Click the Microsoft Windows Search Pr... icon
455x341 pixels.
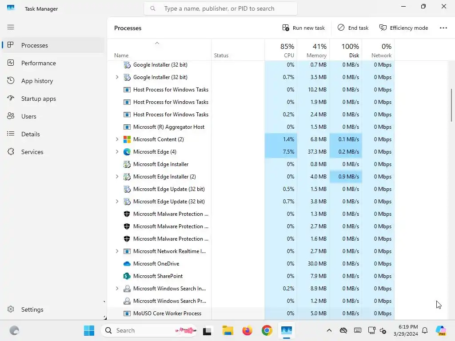pos(127,301)
